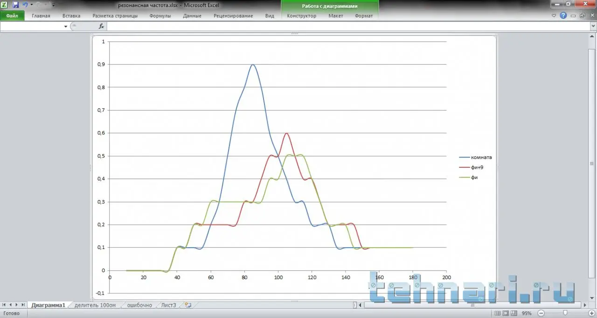Open the Файл tab
Viewport: 597px width, 318px height.
[x=12, y=16]
